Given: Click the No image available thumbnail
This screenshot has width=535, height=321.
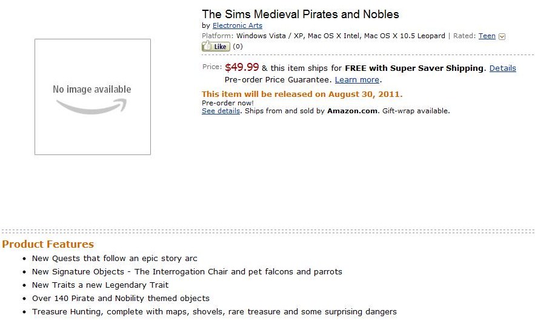Looking at the screenshot, I should (x=92, y=97).
